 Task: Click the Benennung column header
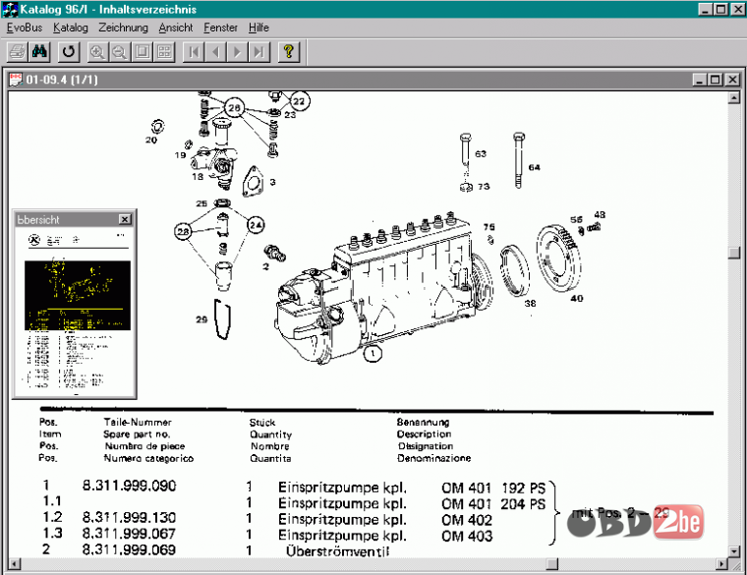click(423, 422)
